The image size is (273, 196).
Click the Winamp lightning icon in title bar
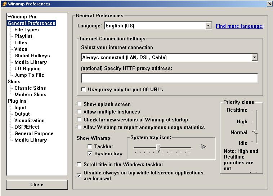[x=4, y=4]
